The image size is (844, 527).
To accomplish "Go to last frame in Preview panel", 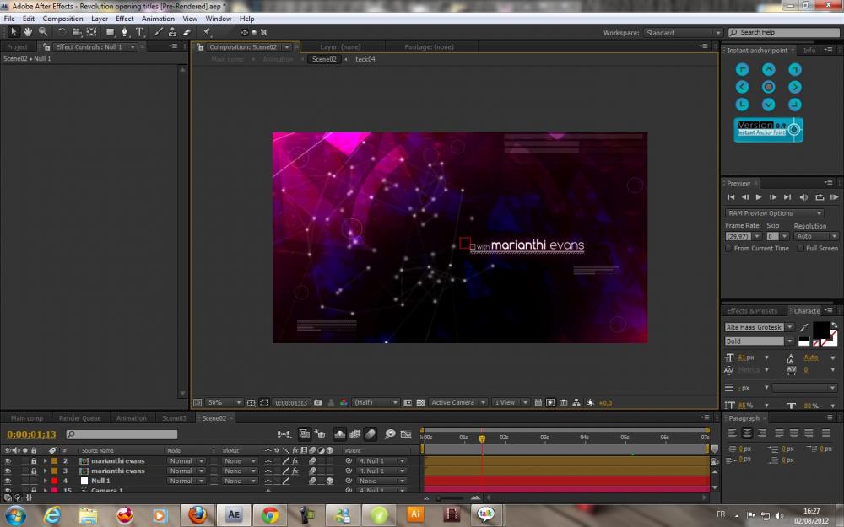I will [x=787, y=197].
